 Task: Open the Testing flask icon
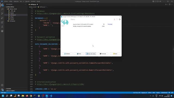tap(2, 27)
